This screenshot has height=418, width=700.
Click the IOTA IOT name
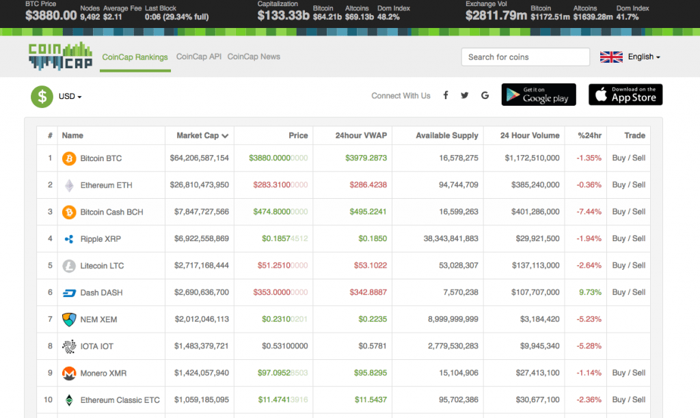coord(97,346)
